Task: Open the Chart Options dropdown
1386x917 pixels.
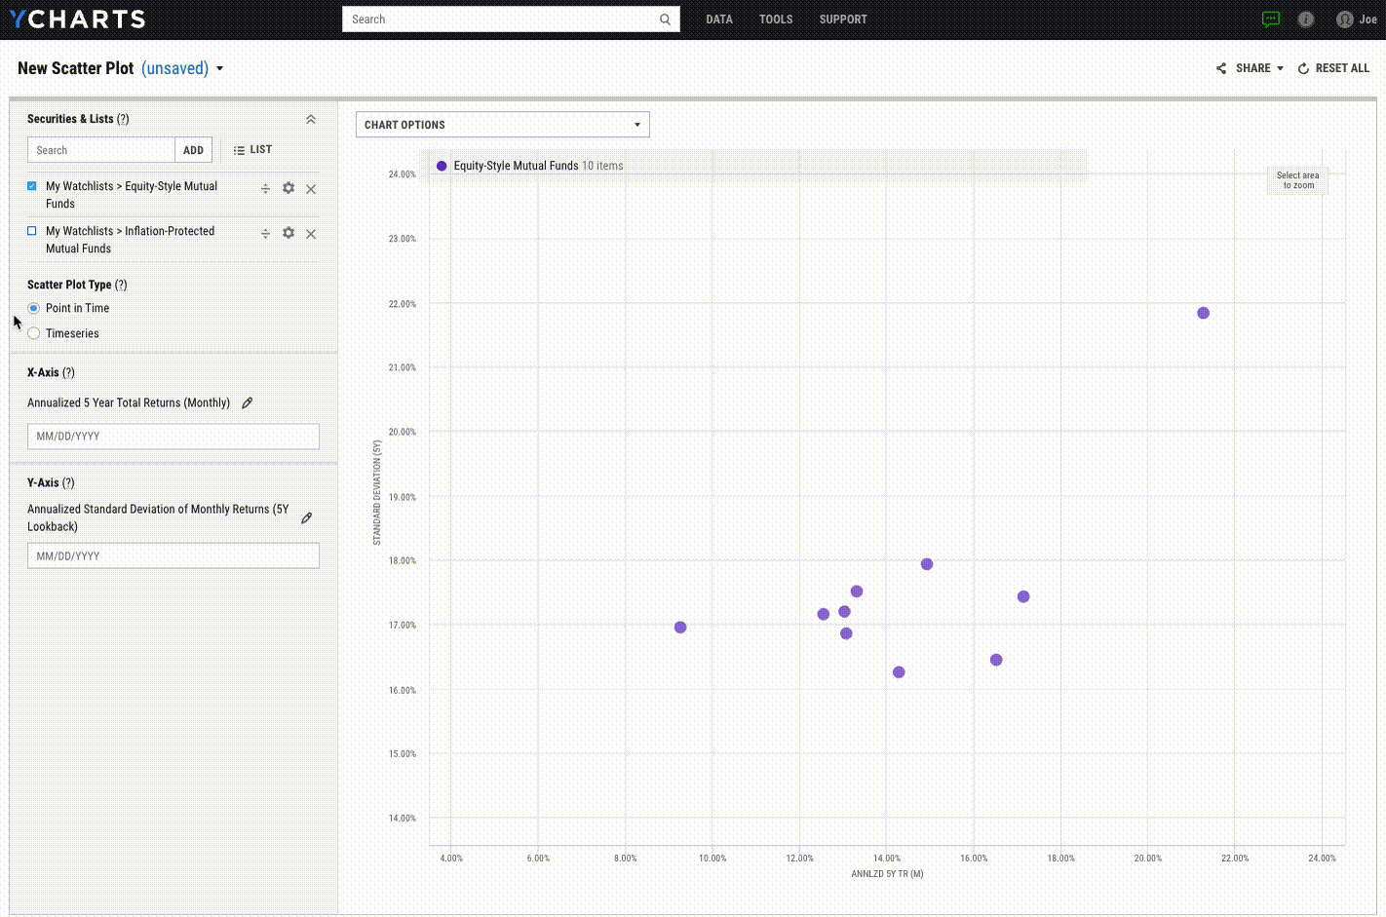Action: coord(502,125)
